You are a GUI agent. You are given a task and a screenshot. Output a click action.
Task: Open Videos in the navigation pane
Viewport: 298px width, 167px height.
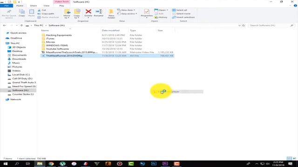16,71
